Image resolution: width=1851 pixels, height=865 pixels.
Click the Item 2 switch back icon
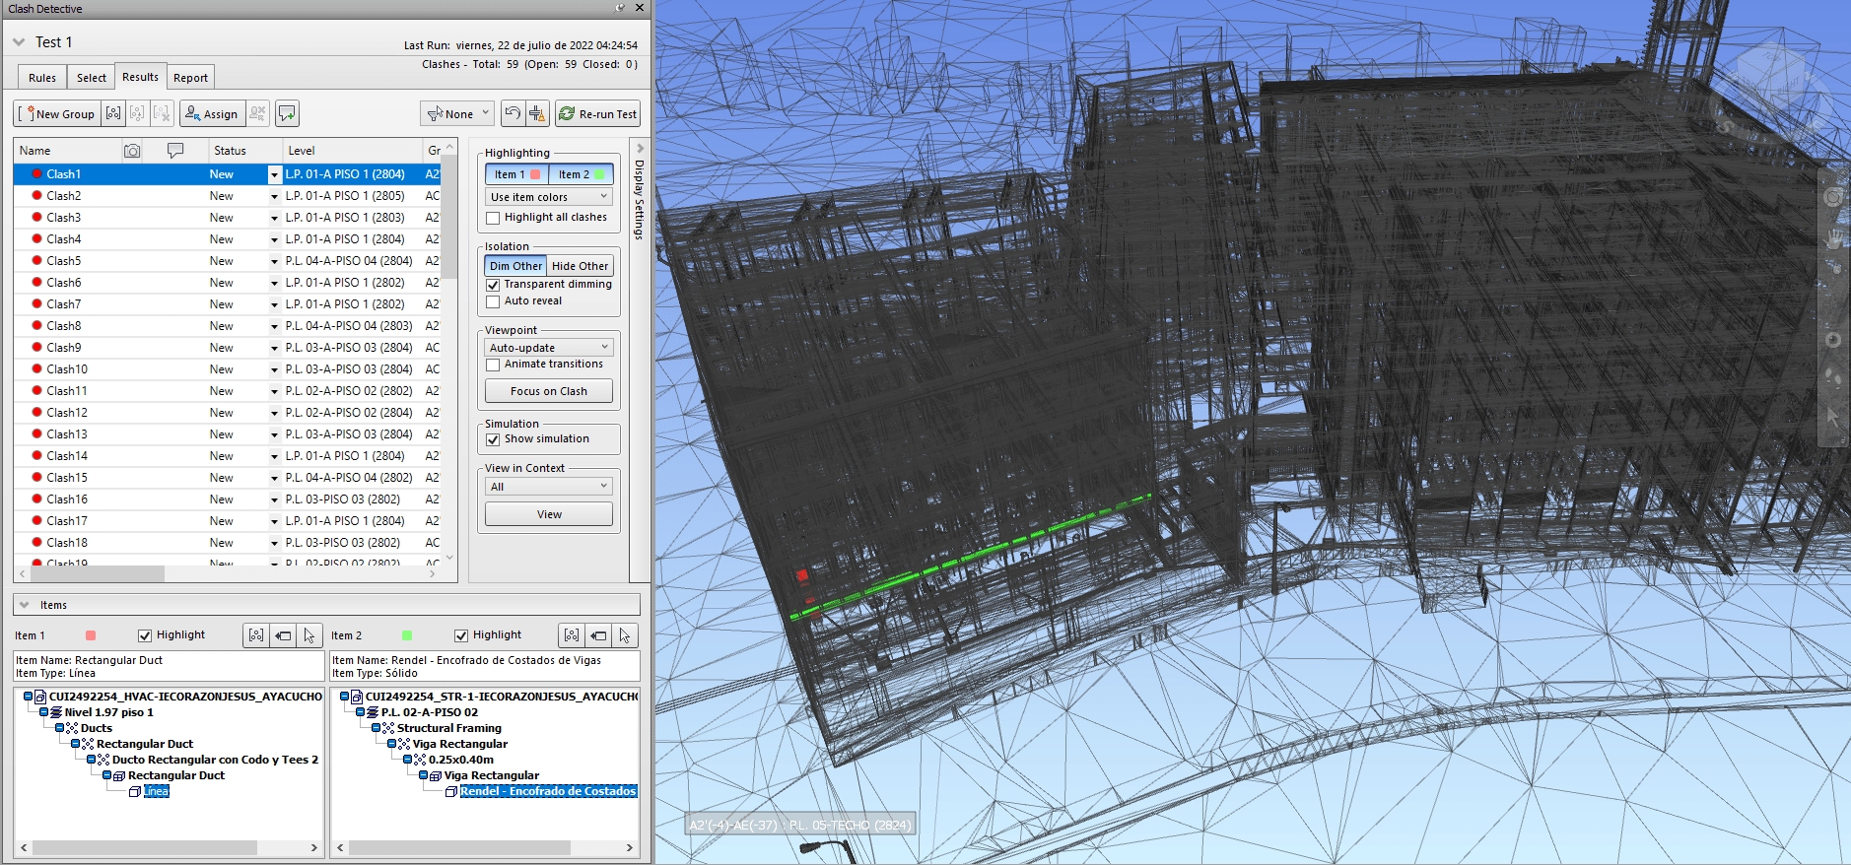coord(598,635)
